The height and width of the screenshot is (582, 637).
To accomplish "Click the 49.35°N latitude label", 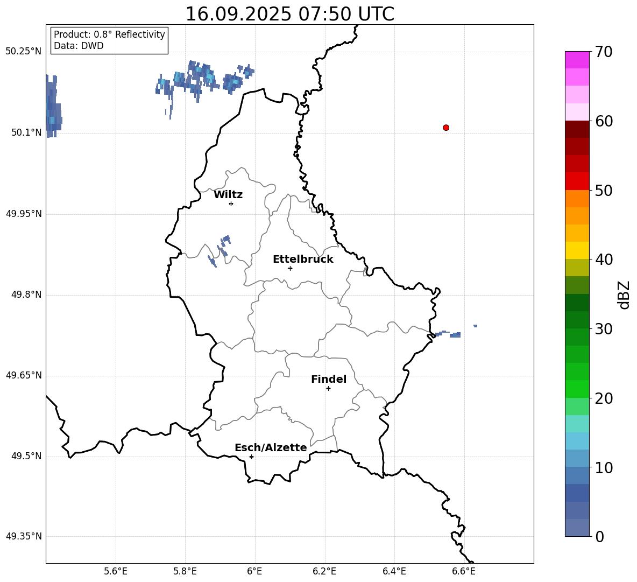I will point(24,536).
